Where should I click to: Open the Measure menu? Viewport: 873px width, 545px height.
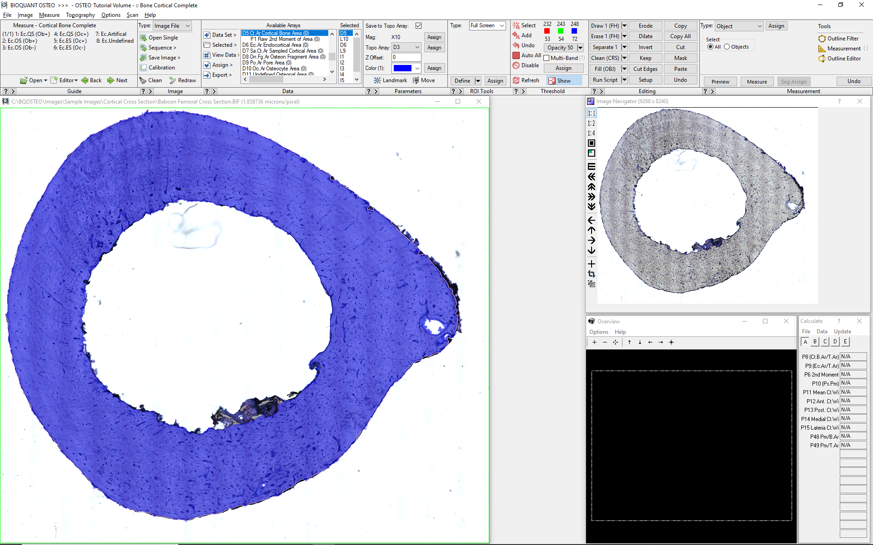click(49, 15)
